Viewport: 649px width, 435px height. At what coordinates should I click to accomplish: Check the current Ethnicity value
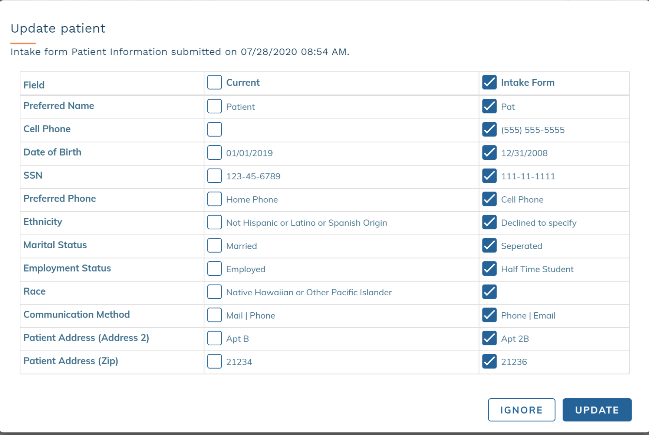[214, 222]
